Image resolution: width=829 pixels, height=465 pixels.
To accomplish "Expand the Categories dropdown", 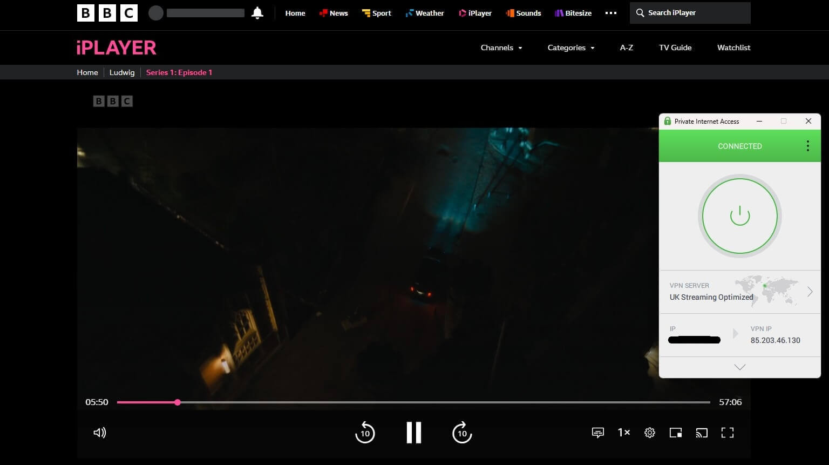I will 571,48.
